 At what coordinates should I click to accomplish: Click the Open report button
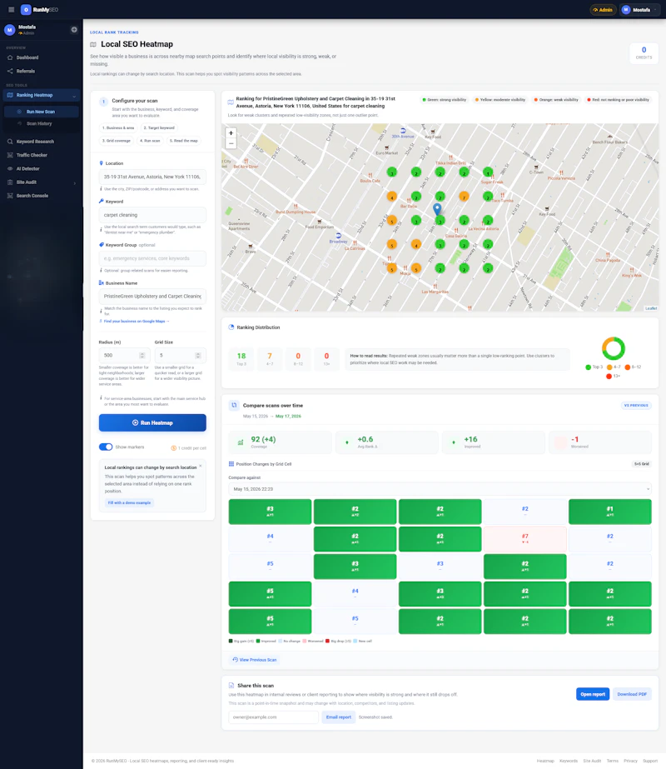coord(593,694)
